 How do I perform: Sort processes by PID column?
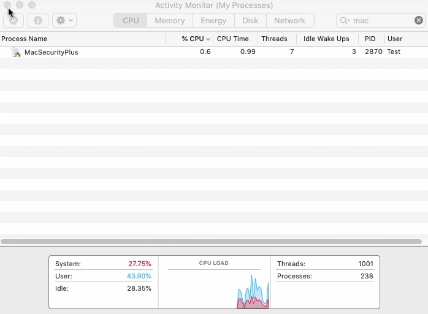[370, 39]
